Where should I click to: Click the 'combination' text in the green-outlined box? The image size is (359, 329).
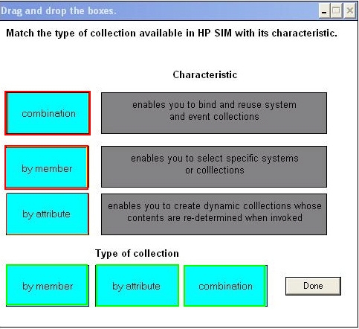click(x=225, y=287)
